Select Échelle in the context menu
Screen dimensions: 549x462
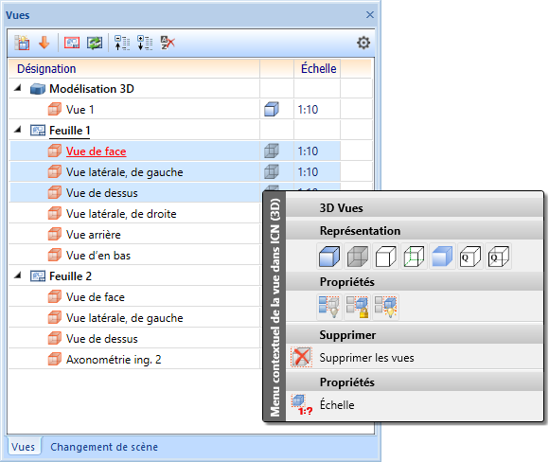(x=337, y=404)
